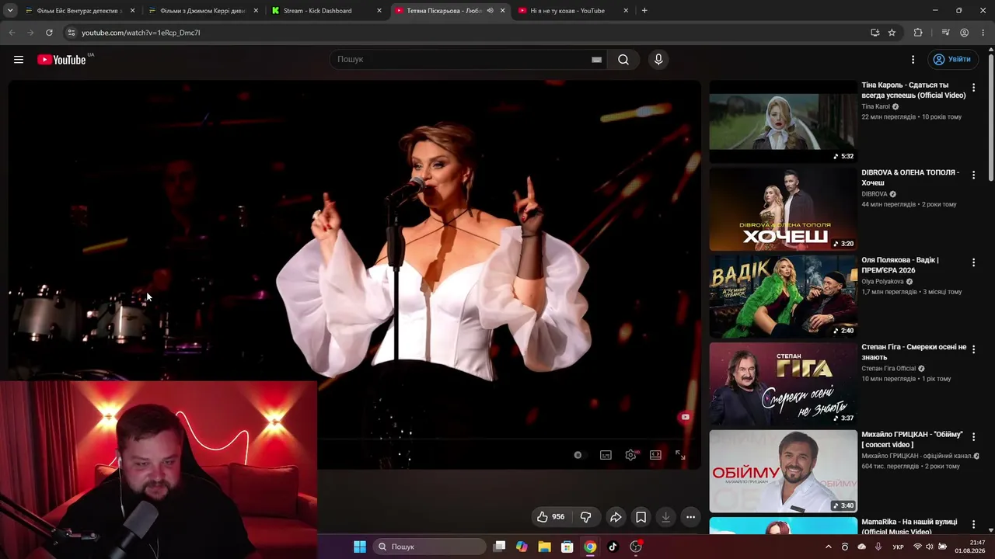995x559 pixels.
Task: Start voice search with the microphone icon
Action: click(658, 60)
